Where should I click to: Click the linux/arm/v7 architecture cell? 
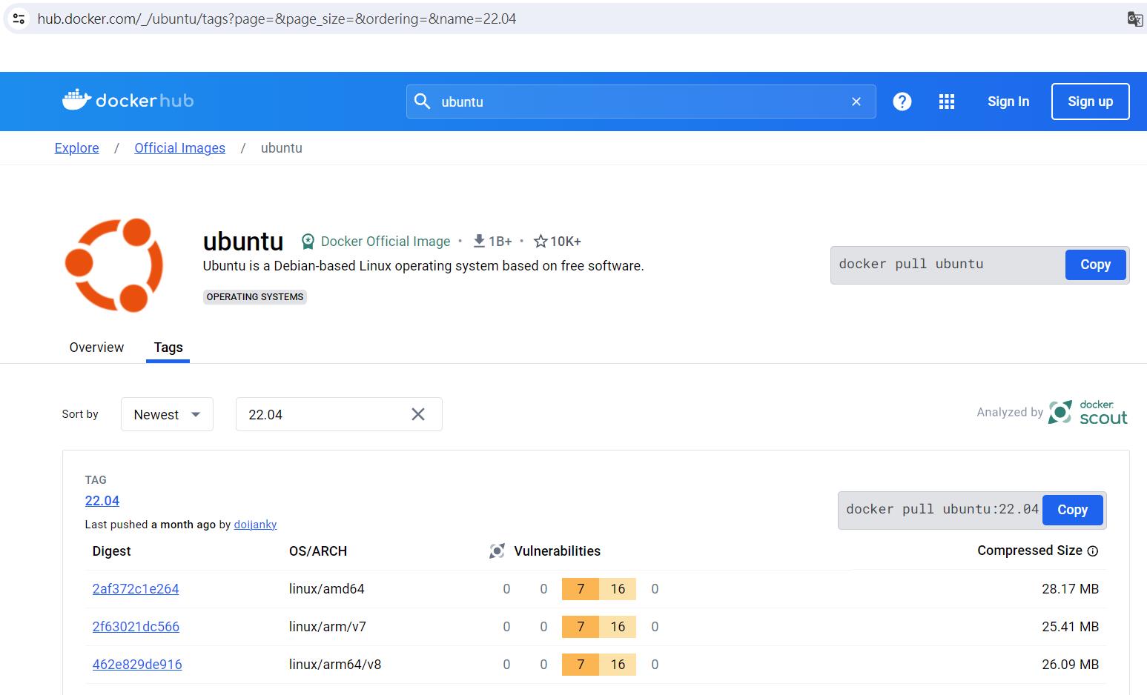[328, 627]
